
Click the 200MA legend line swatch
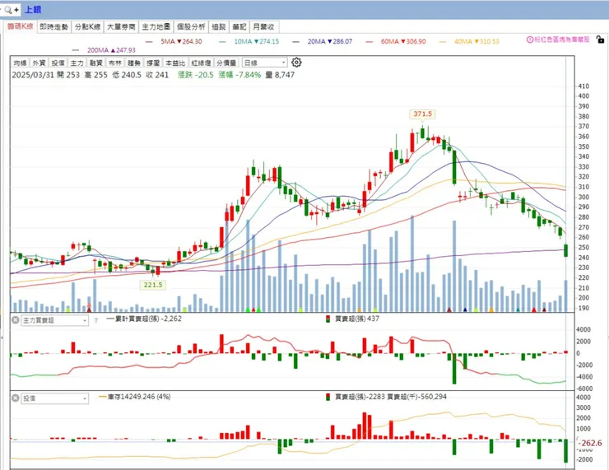pos(76,50)
